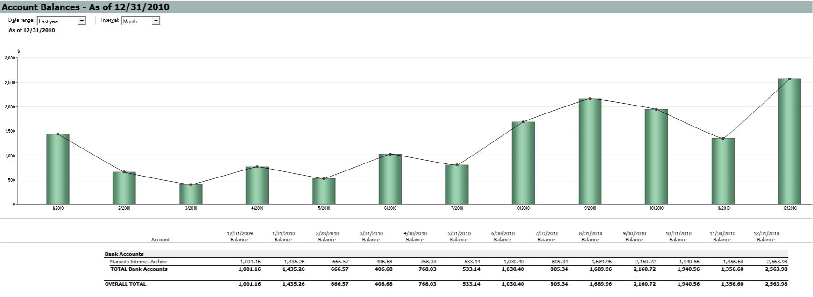Viewport: 813px width, 297px height.
Task: Expand the Interval dropdown
Action: (156, 21)
